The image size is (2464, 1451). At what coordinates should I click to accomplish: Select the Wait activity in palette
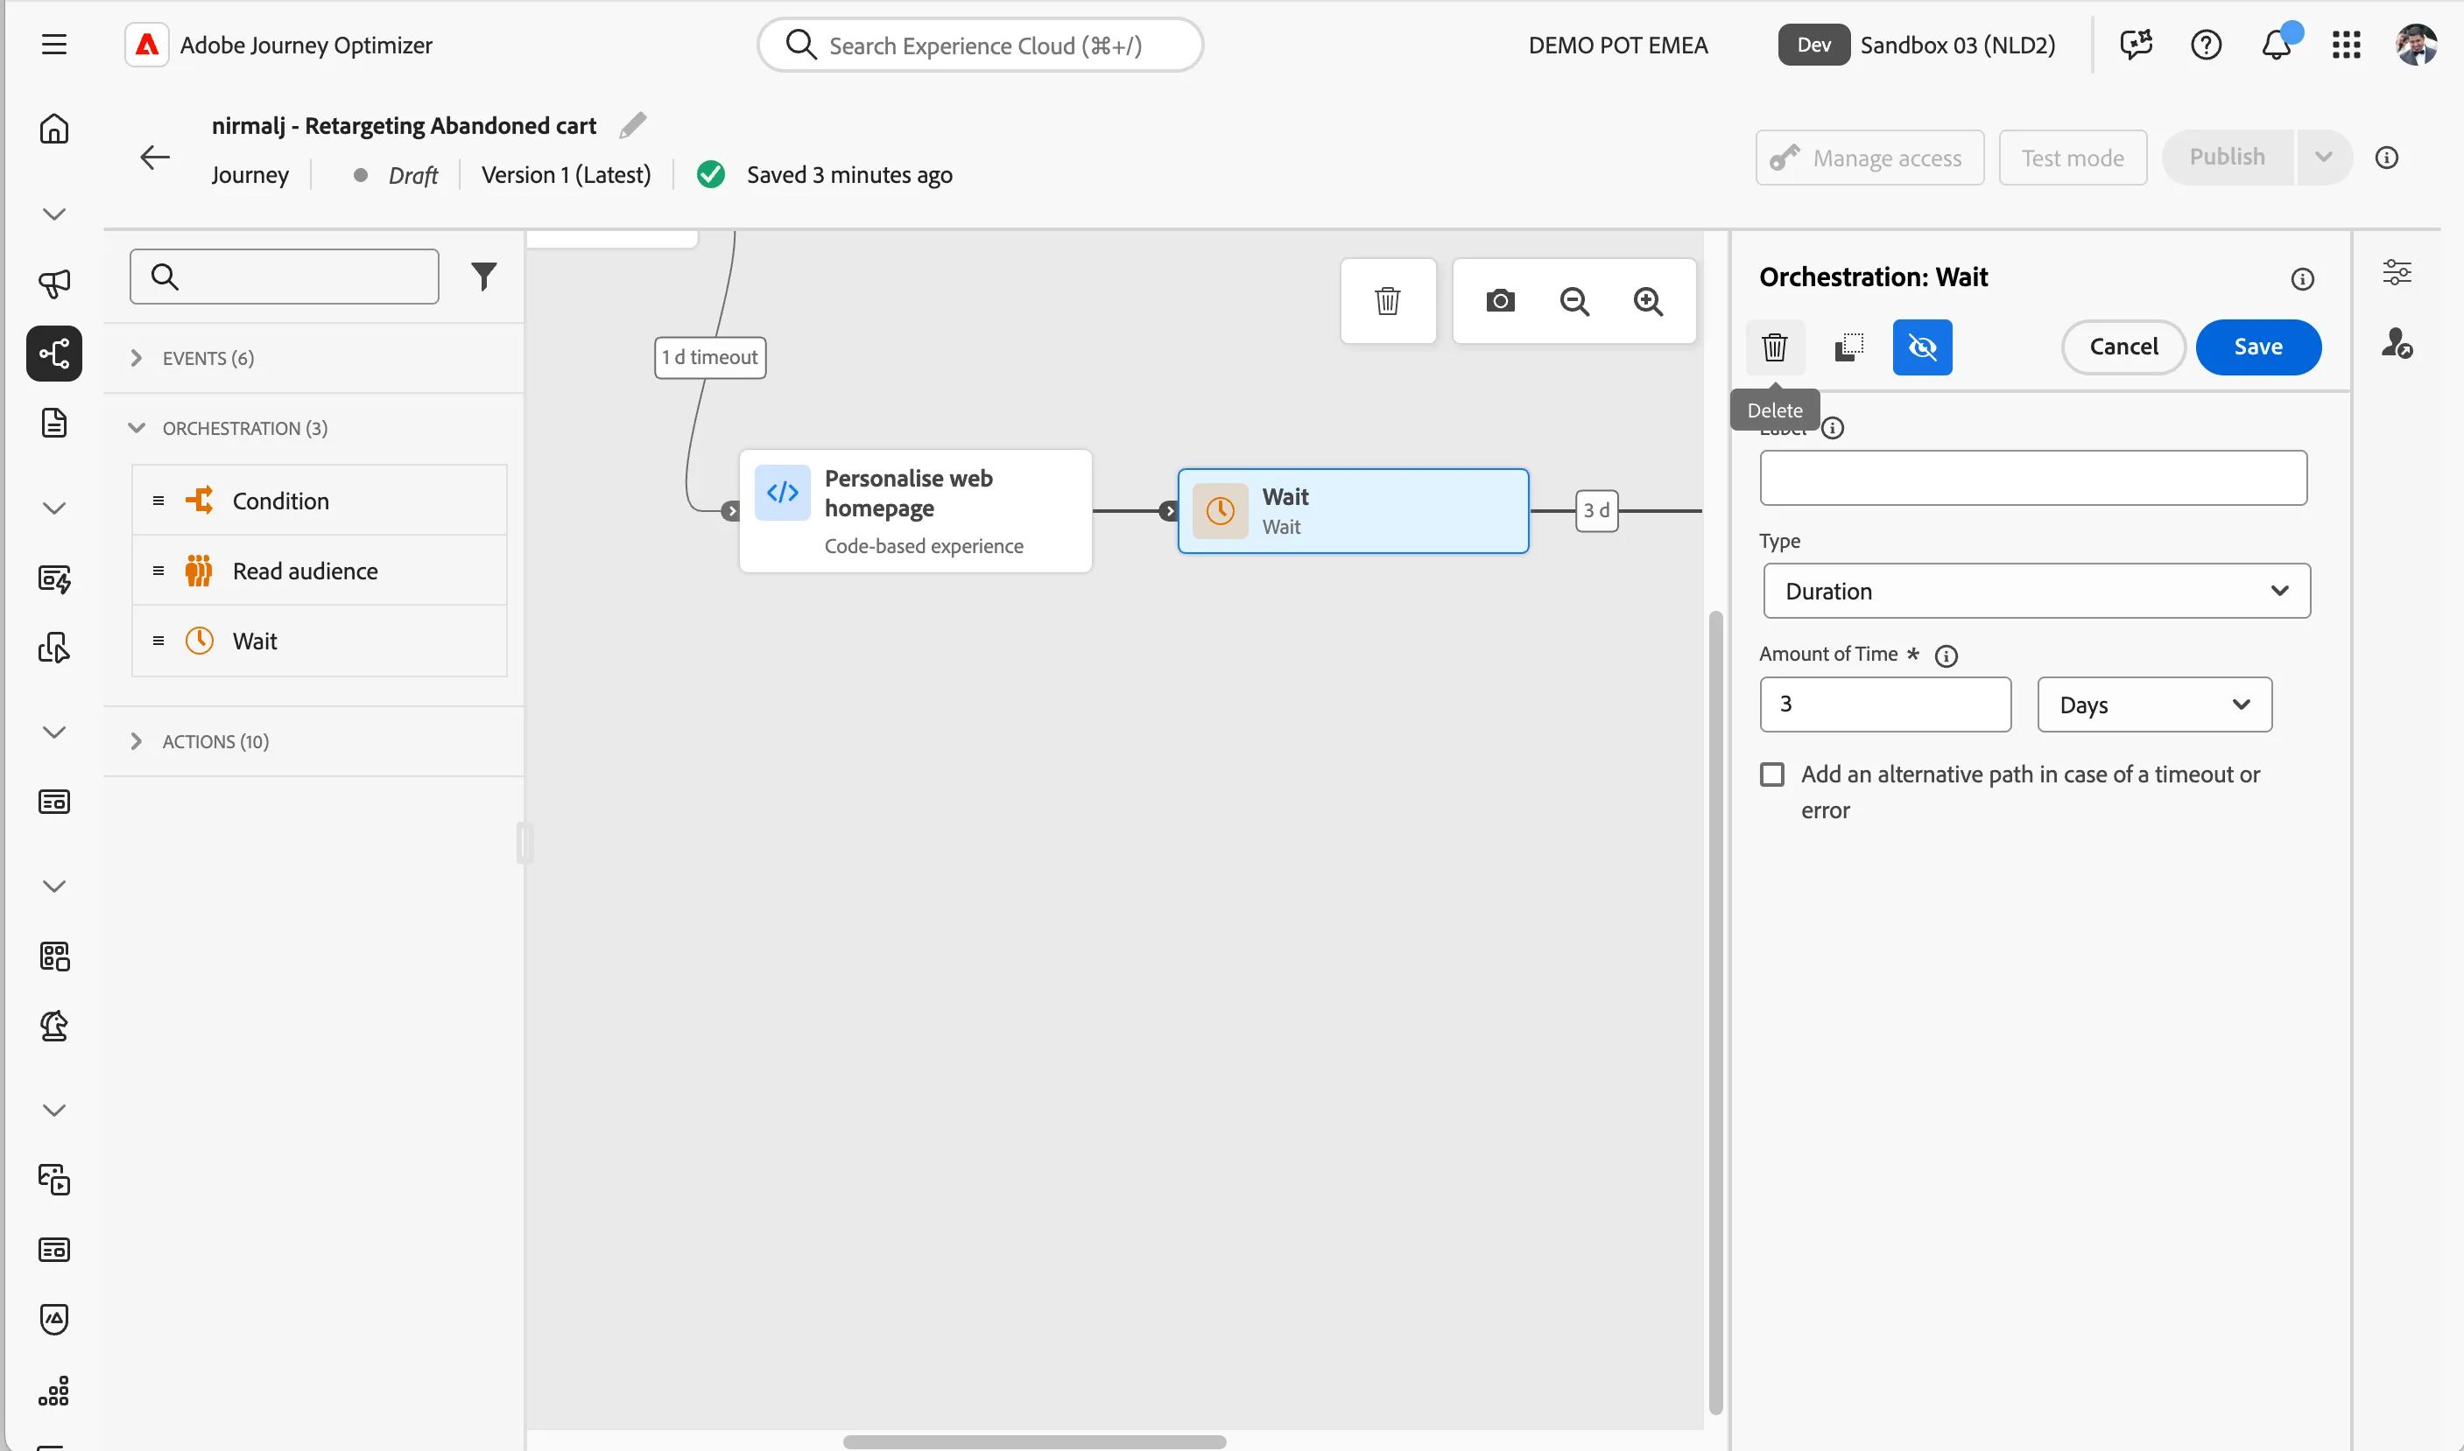click(x=319, y=641)
